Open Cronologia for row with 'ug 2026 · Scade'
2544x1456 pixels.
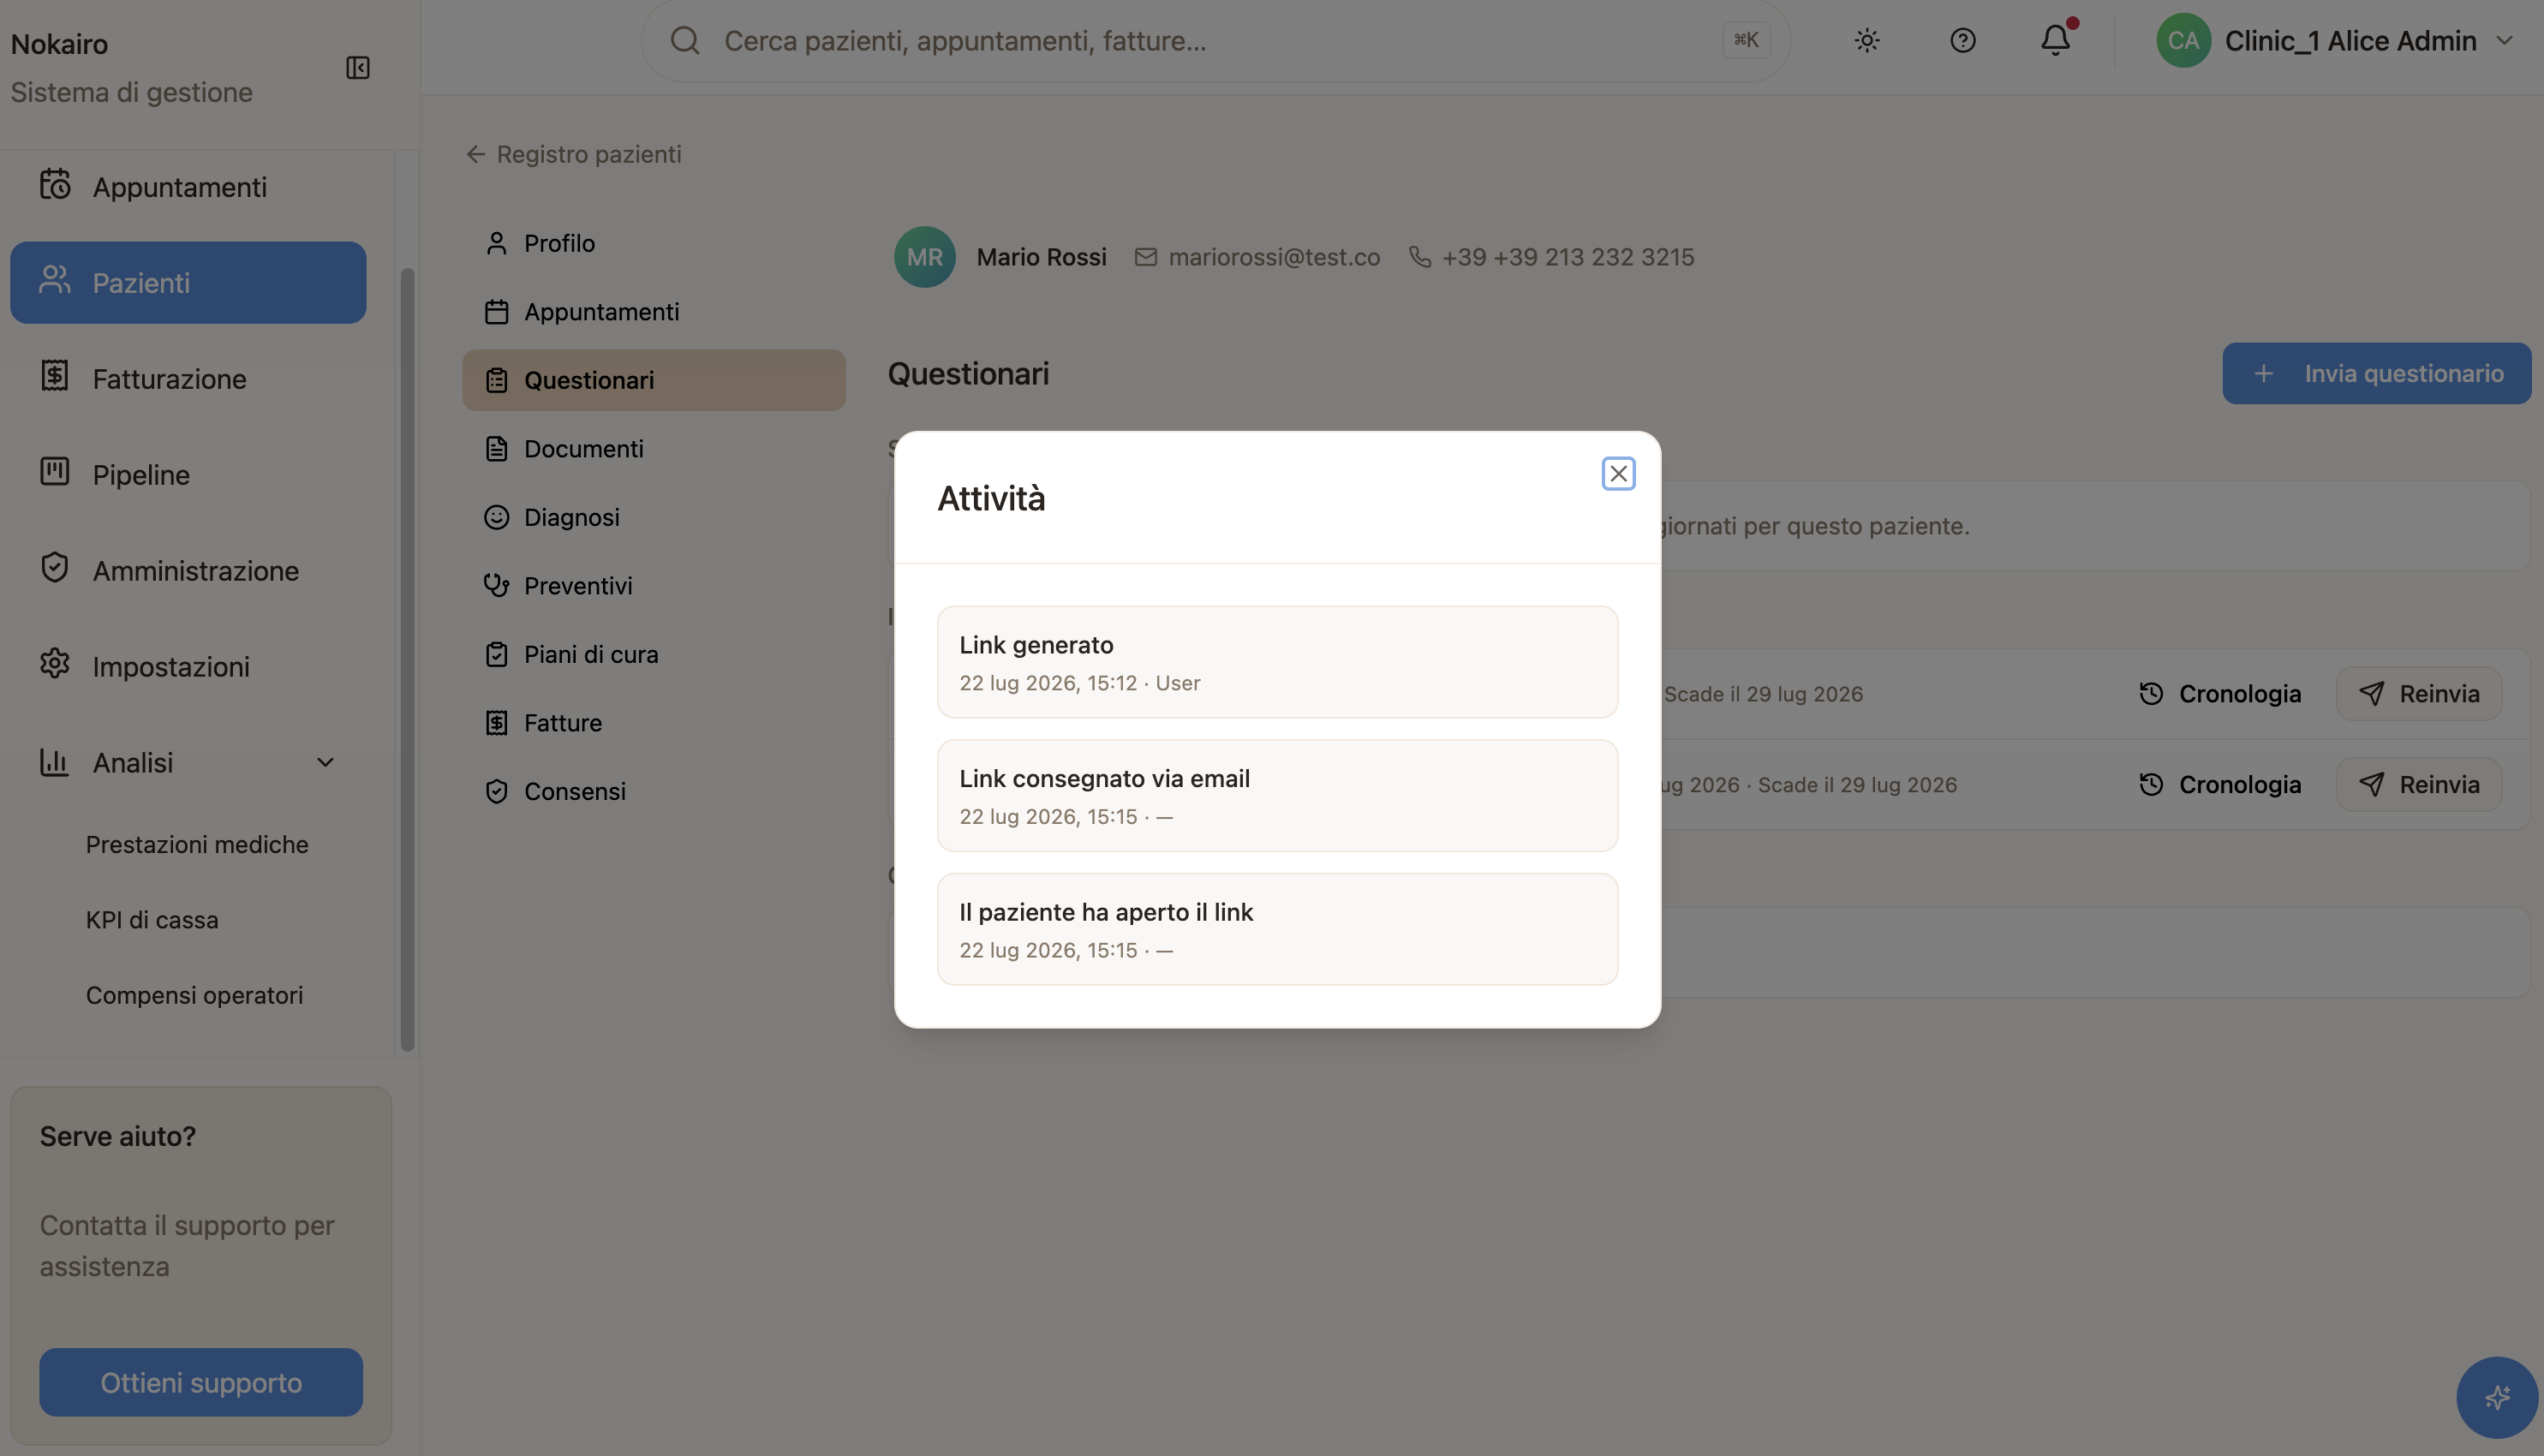(2221, 786)
